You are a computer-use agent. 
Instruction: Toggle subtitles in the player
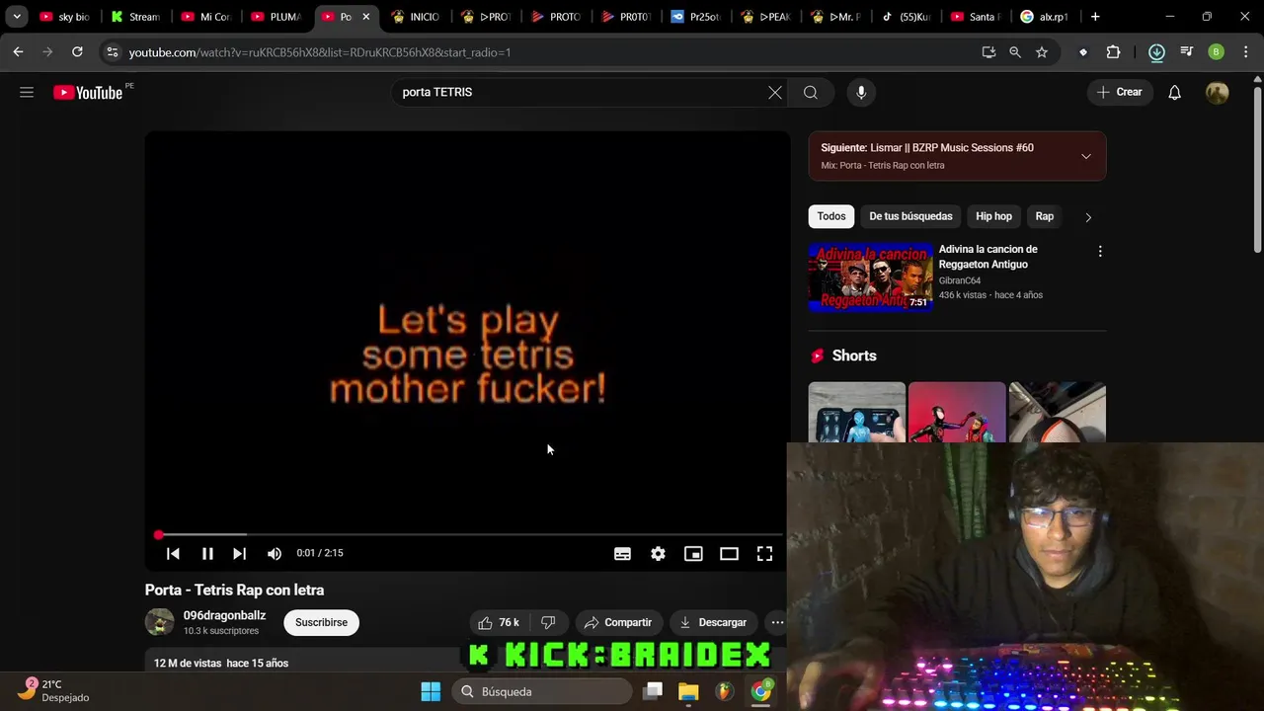click(x=622, y=554)
